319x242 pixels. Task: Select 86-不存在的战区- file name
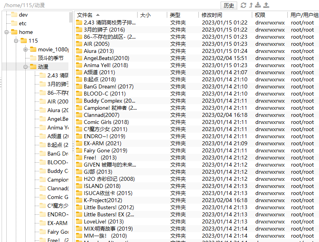(x=110, y=37)
